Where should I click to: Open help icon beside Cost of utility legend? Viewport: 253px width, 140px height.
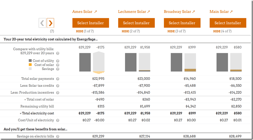coord(58,61)
